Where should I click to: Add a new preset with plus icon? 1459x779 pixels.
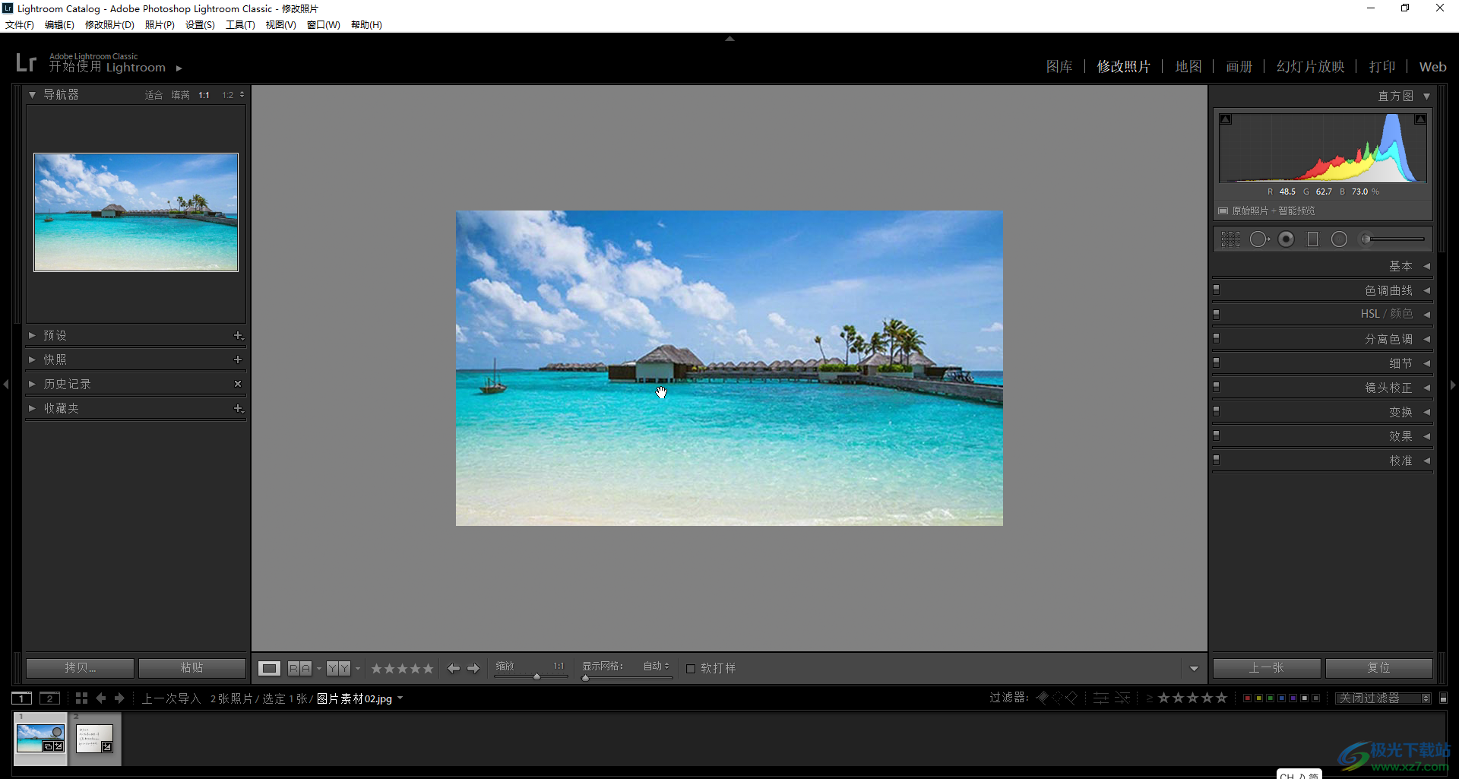tap(238, 335)
